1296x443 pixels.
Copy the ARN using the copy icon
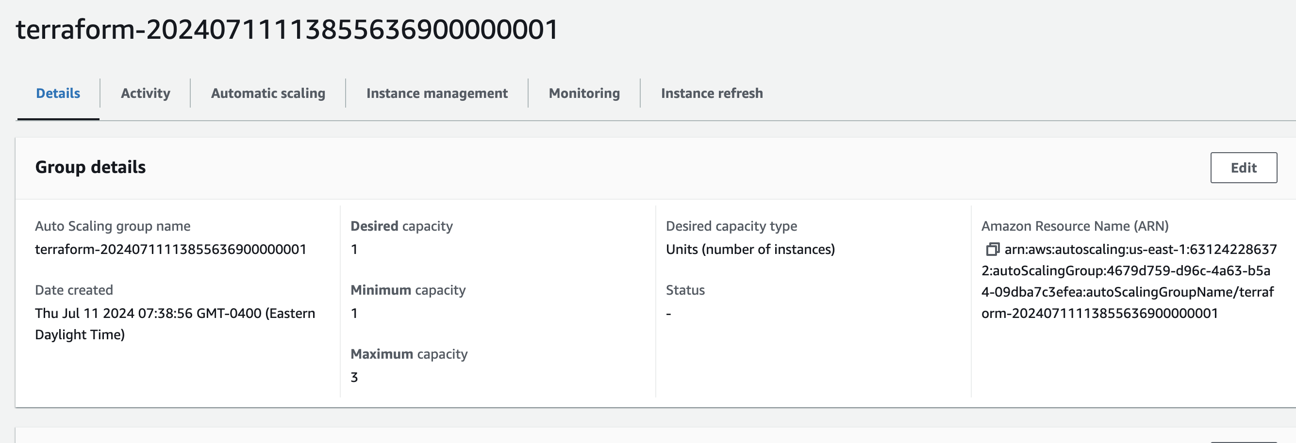click(x=992, y=249)
